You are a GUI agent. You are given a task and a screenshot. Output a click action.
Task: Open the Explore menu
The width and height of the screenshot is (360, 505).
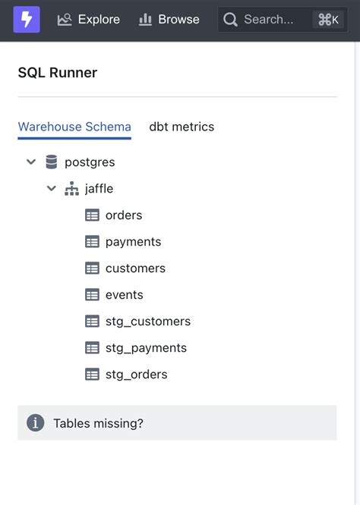pos(88,20)
